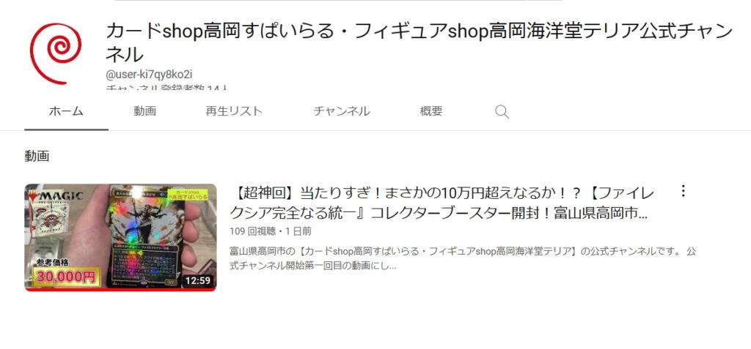
Task: Open the channel search magnifier icon
Action: 502,112
